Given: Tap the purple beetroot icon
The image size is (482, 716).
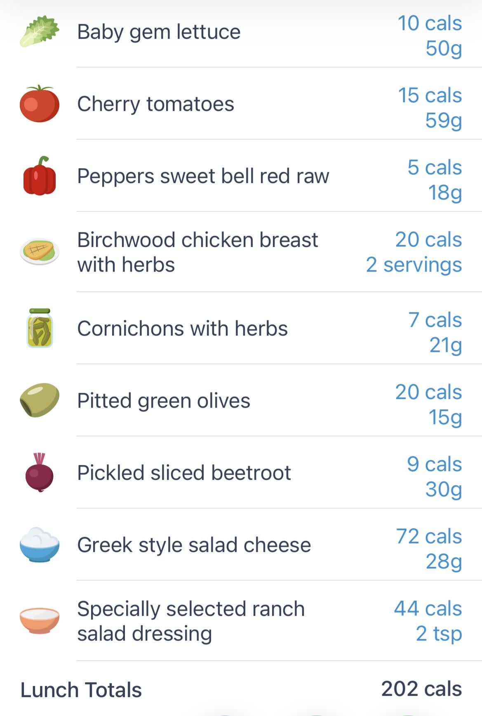Looking at the screenshot, I should click(x=39, y=472).
